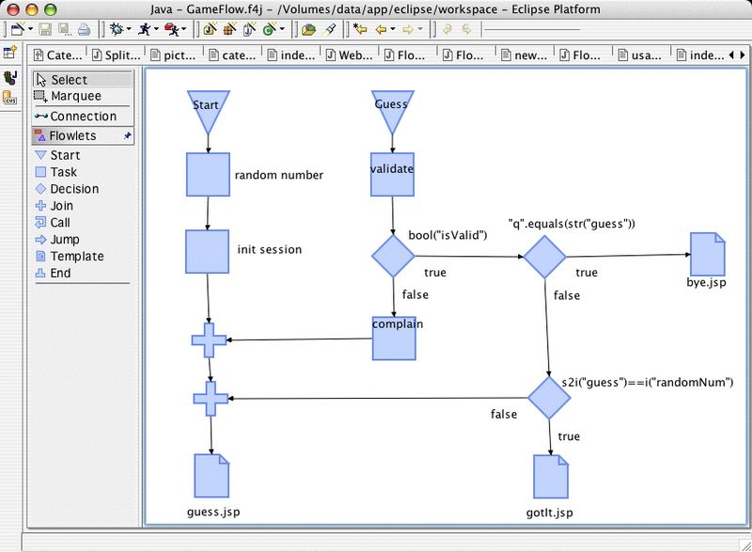Choose the Join flowlet from palette

coord(61,206)
